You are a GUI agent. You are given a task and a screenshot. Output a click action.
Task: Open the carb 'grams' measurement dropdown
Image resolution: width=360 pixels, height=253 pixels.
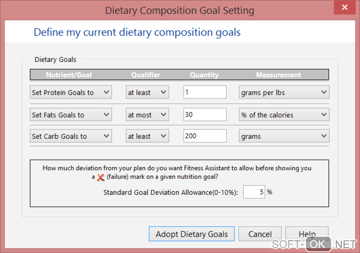(284, 136)
